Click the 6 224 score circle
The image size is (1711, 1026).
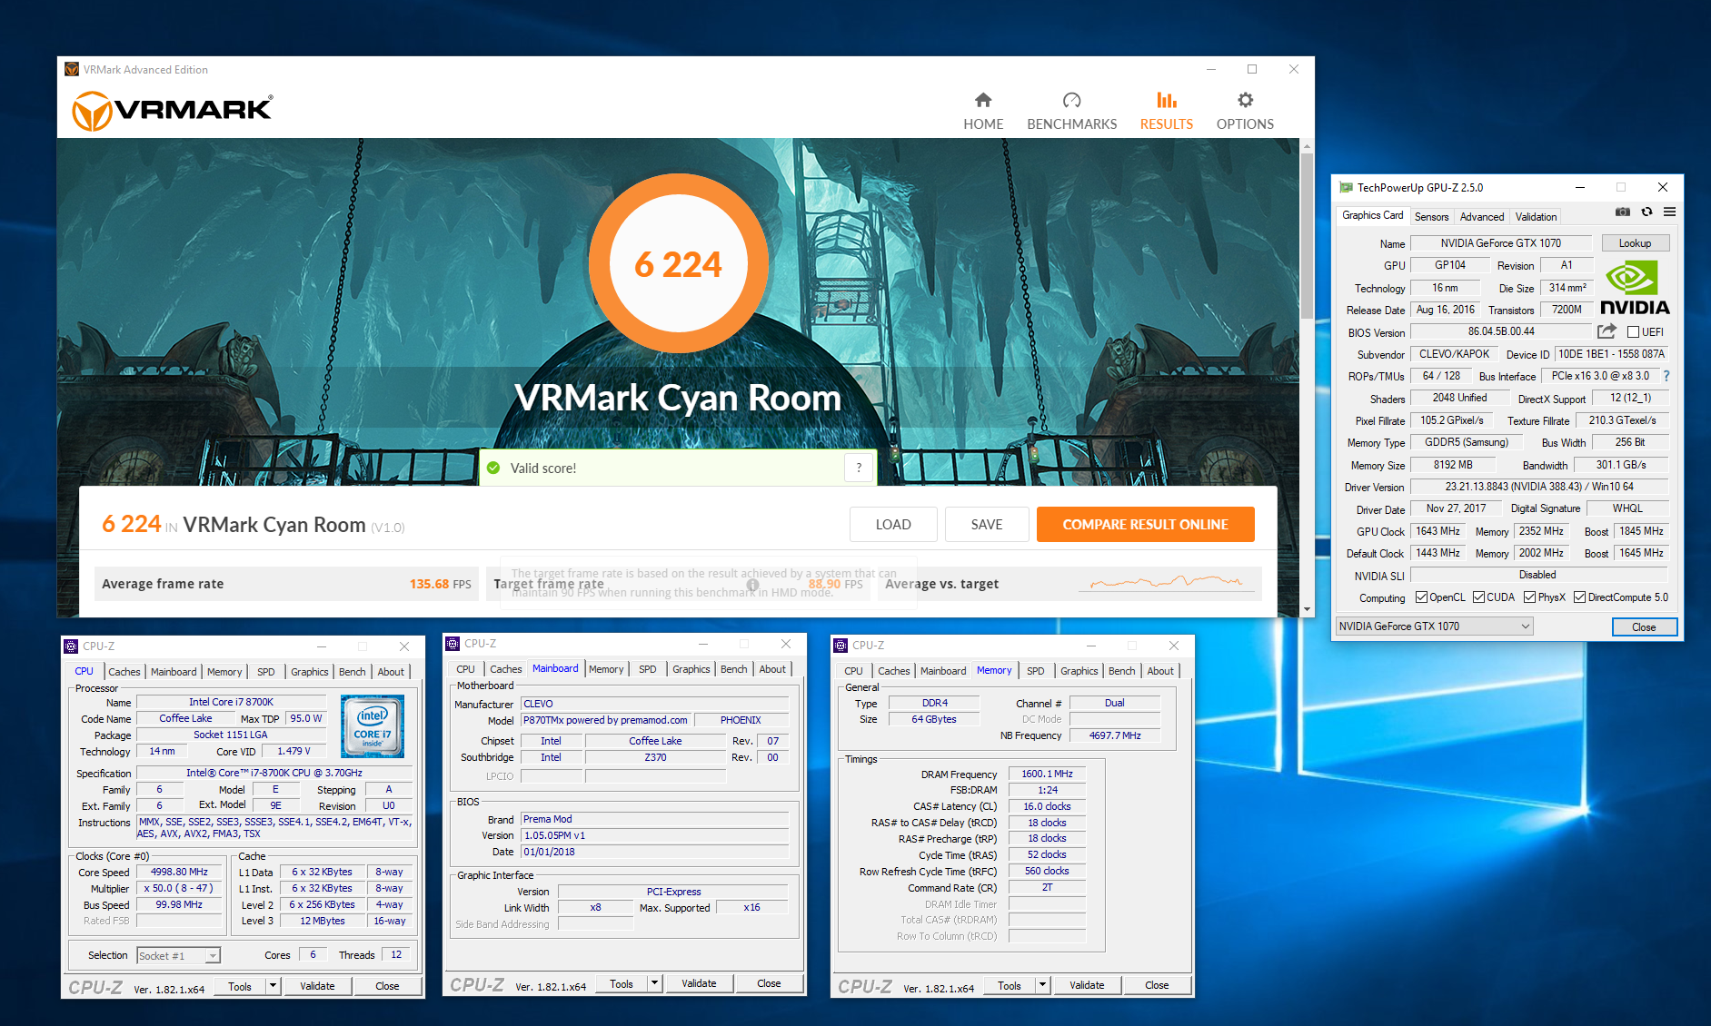tap(679, 264)
